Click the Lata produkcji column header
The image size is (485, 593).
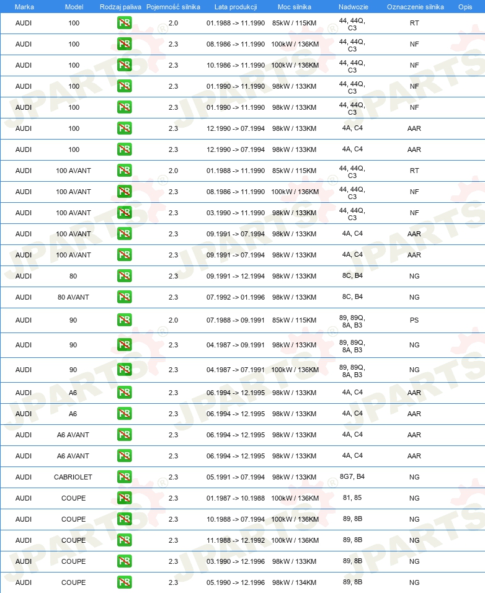point(236,7)
